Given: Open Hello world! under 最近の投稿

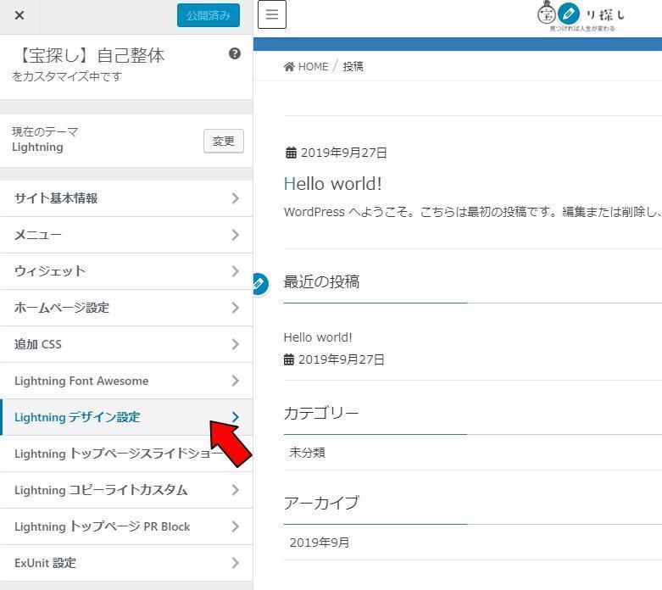Looking at the screenshot, I should tap(318, 337).
